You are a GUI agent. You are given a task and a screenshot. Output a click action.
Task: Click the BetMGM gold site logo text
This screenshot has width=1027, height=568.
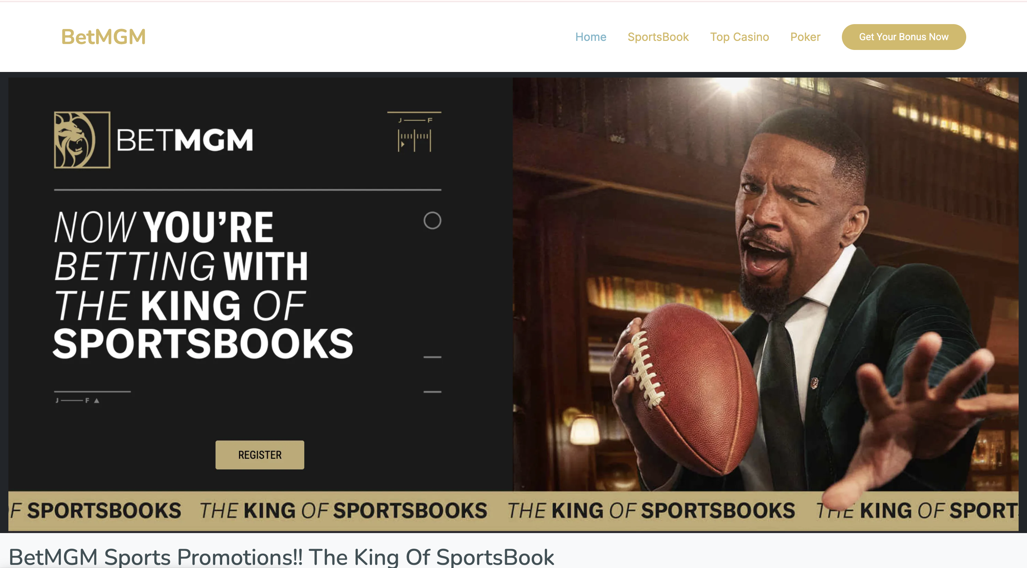[x=103, y=37]
